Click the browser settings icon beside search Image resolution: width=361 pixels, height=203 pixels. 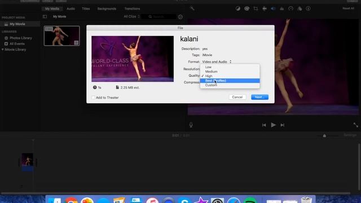[x=180, y=16]
